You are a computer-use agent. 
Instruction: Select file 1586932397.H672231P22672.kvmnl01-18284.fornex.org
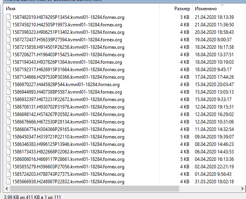coord(68,99)
